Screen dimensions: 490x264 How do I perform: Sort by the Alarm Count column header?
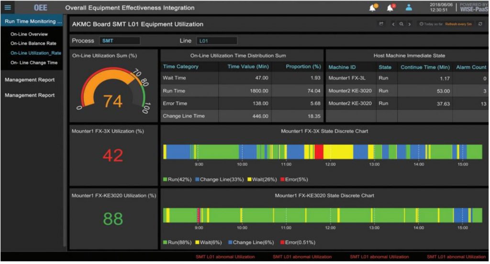point(470,67)
